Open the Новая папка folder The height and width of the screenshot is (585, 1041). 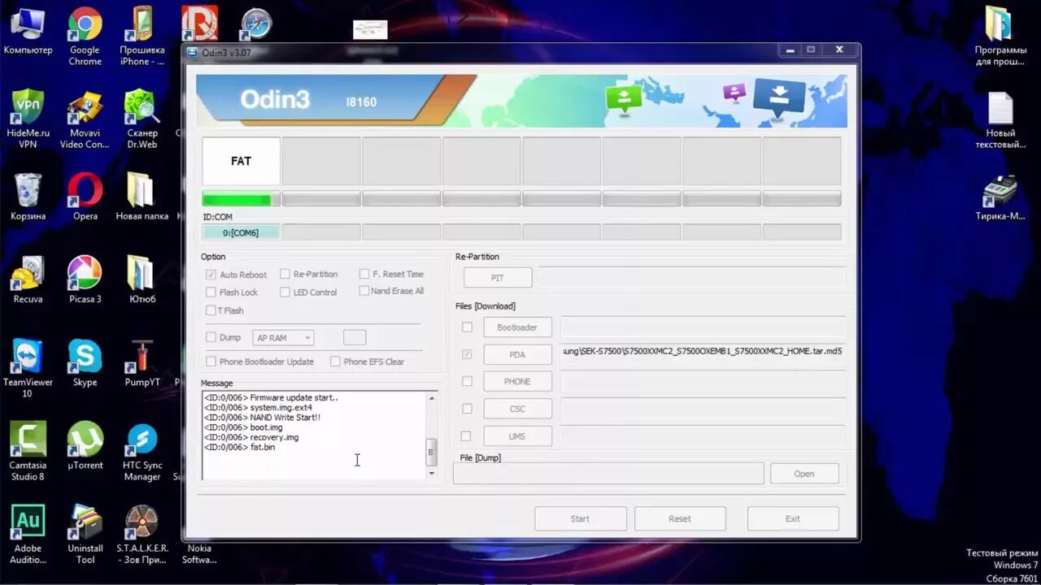142,197
